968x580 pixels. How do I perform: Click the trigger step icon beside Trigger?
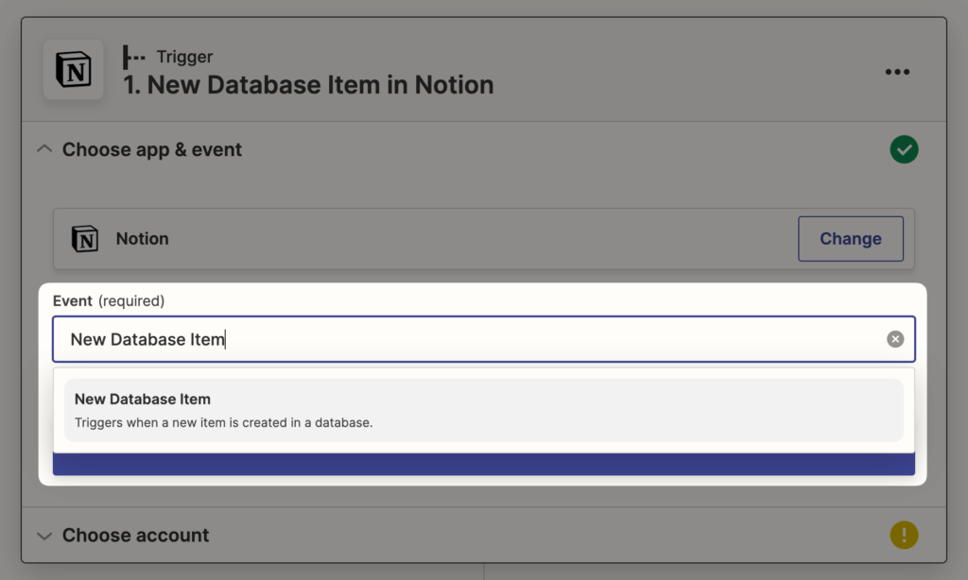coord(133,57)
